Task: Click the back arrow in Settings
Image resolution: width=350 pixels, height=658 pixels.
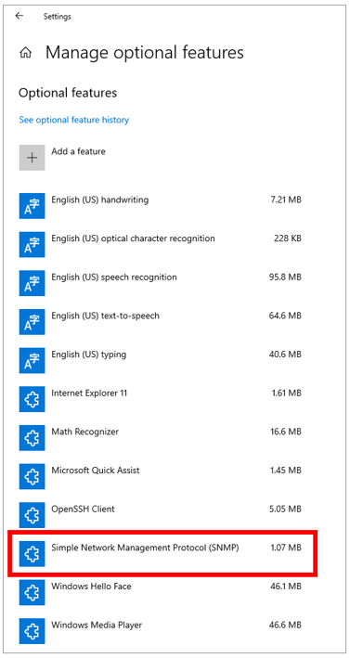Action: point(19,16)
